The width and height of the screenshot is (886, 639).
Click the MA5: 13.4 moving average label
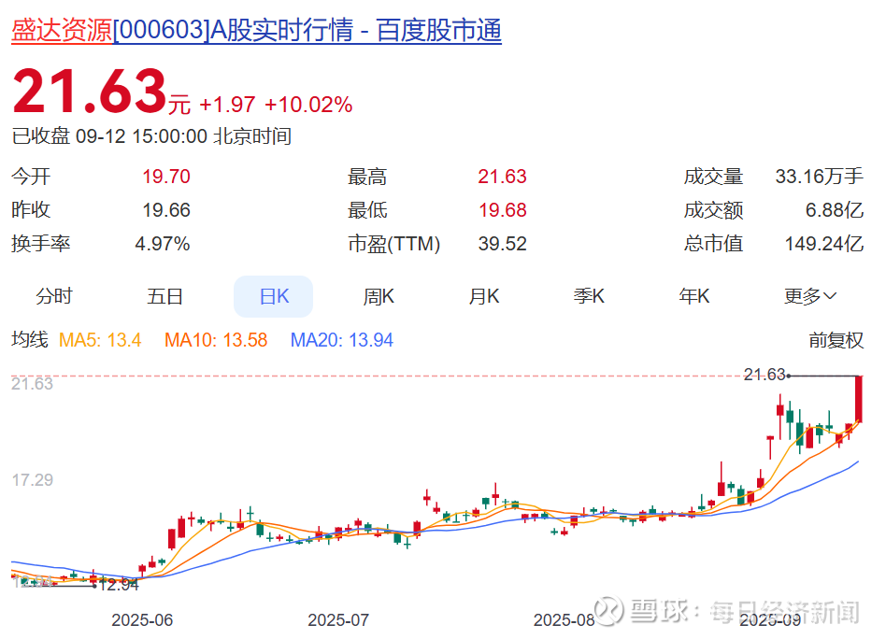(x=100, y=340)
